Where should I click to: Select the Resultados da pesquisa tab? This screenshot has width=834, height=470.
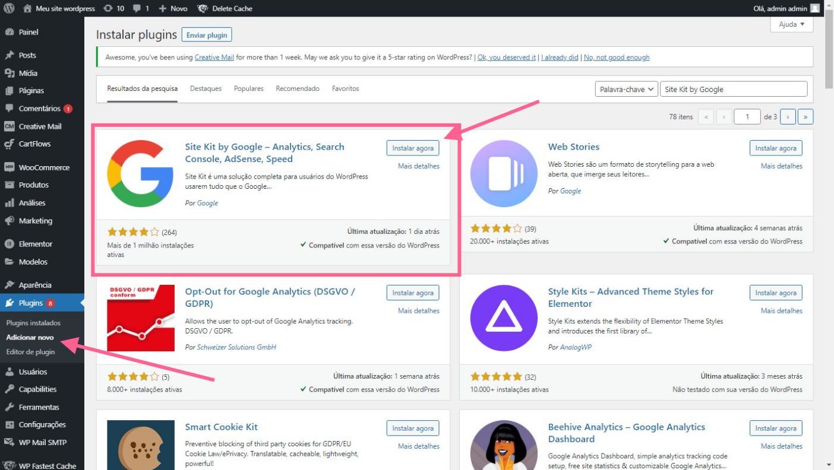142,88
